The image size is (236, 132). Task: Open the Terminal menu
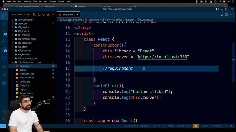[52, 1]
